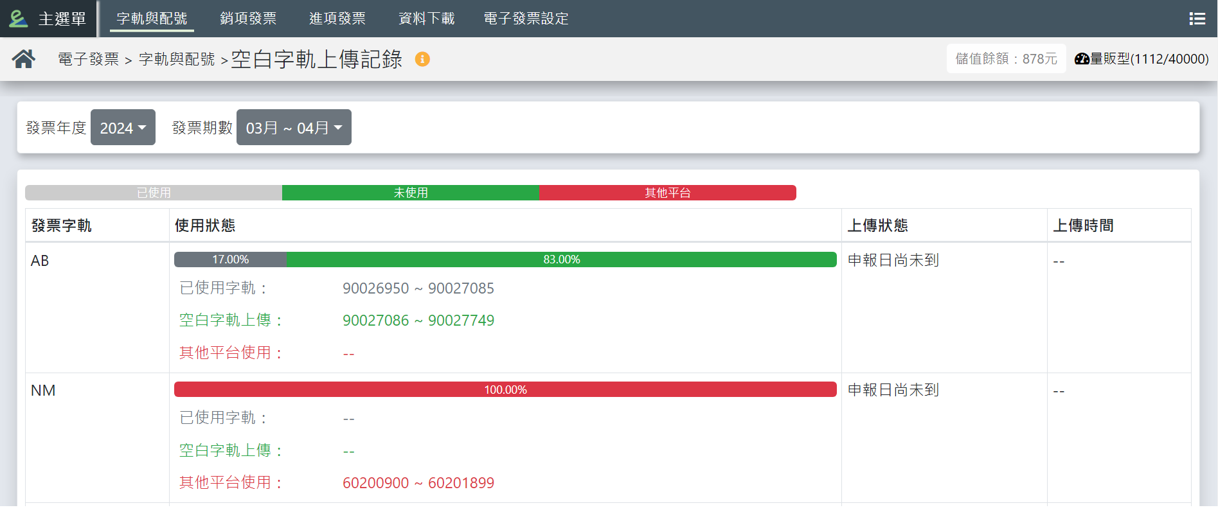
Task: Click the red 其他平台 legend bar
Action: [668, 193]
